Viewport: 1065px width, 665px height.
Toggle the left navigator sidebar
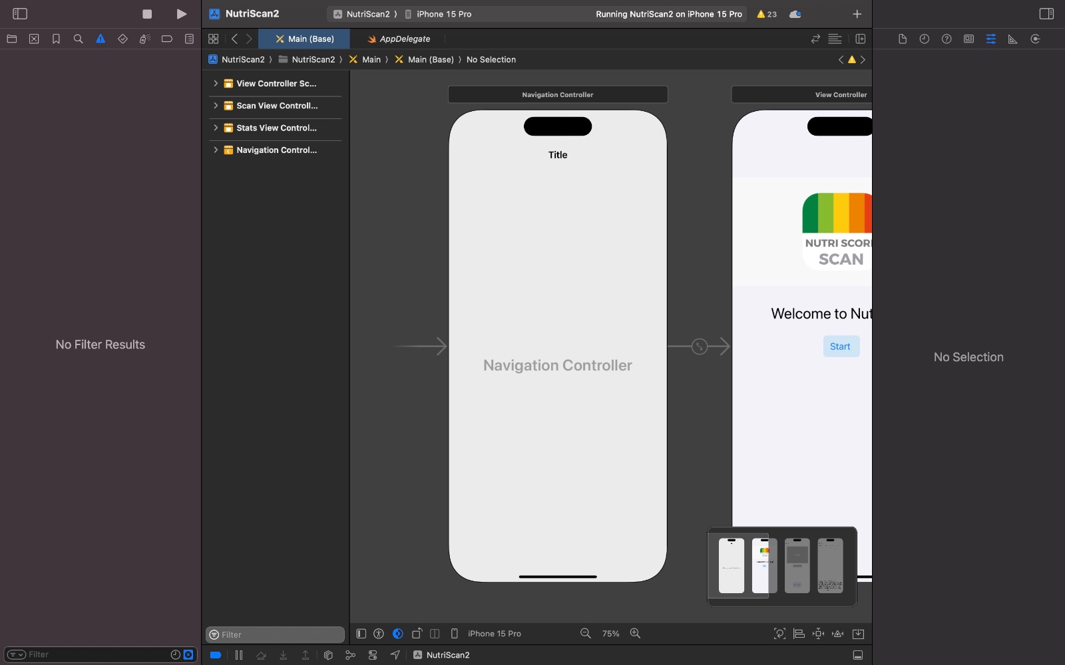pos(20,14)
